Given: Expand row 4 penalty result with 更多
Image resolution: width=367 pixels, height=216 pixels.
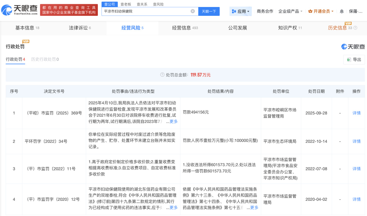Looking at the screenshot, I should (254, 208).
